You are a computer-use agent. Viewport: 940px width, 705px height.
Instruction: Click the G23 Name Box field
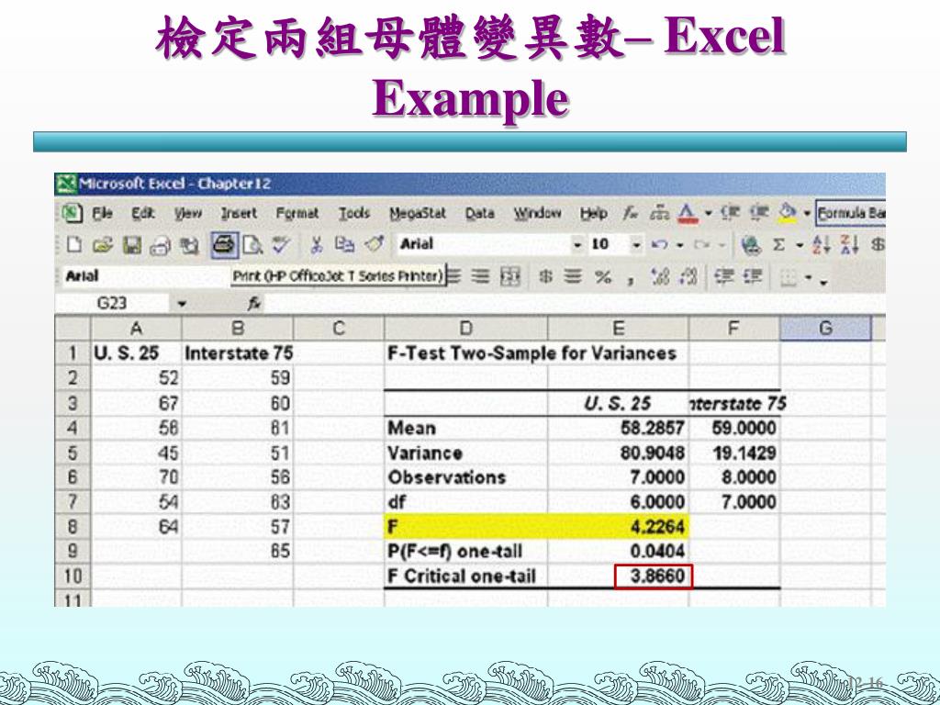[114, 303]
